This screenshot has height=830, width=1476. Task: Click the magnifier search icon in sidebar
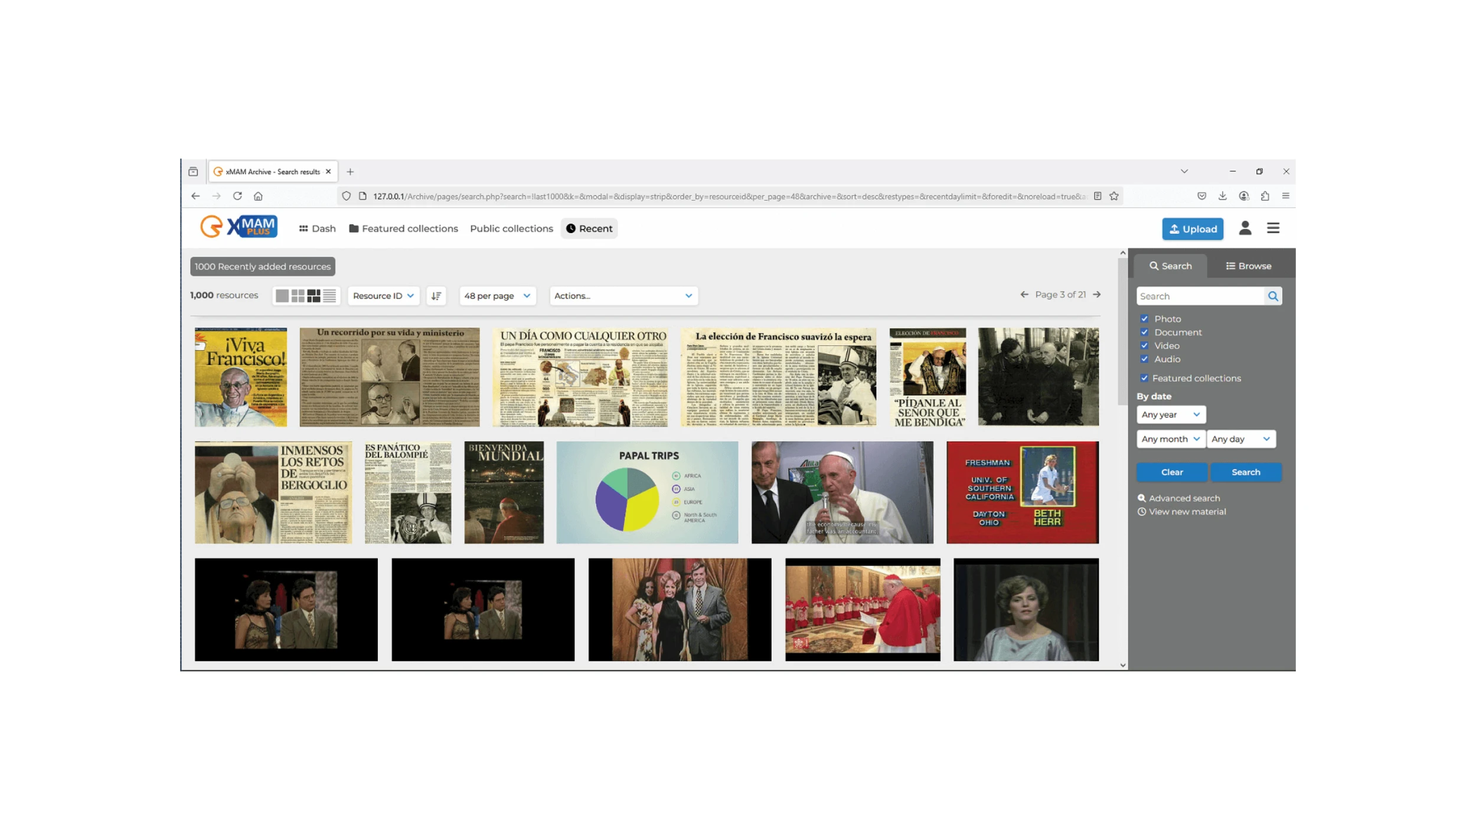click(1273, 296)
